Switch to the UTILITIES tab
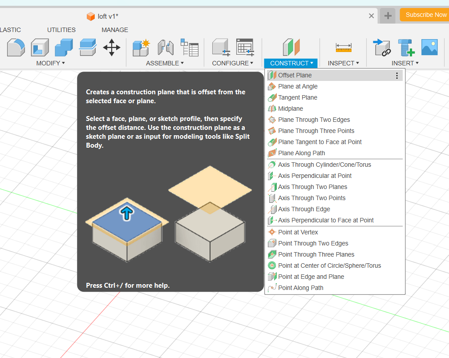The width and height of the screenshot is (449, 358). pyautogui.click(x=61, y=30)
